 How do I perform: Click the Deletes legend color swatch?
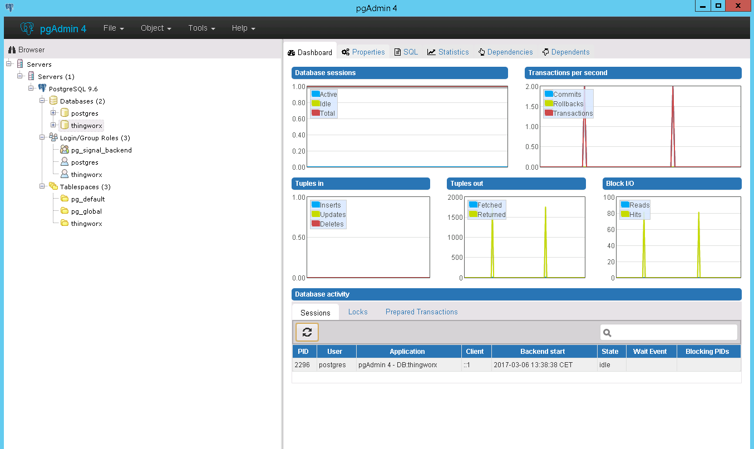316,224
